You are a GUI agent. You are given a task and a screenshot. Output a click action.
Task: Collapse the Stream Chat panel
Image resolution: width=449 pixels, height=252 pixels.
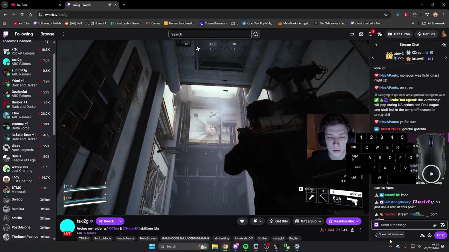[x=375, y=44]
